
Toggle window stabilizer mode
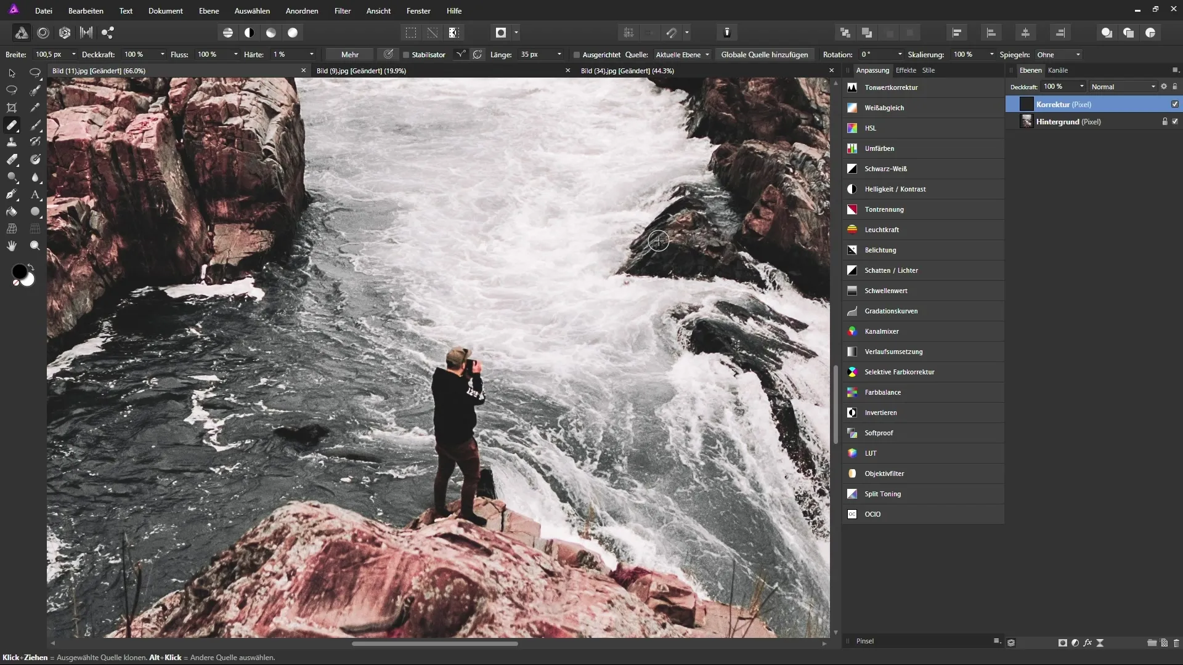(478, 55)
